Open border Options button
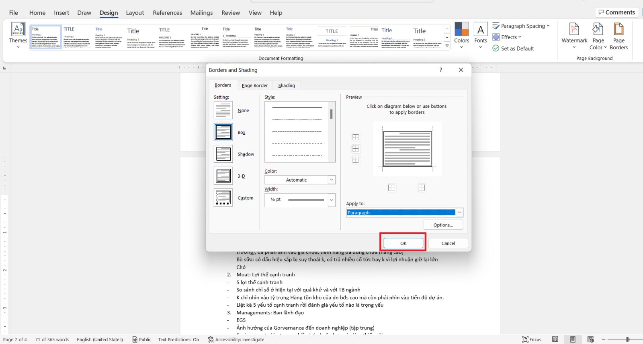The image size is (643, 344). coord(443,225)
